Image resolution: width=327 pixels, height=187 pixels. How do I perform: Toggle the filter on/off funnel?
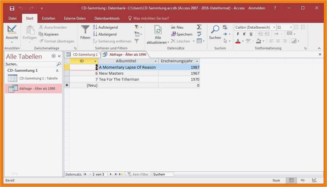point(136,41)
